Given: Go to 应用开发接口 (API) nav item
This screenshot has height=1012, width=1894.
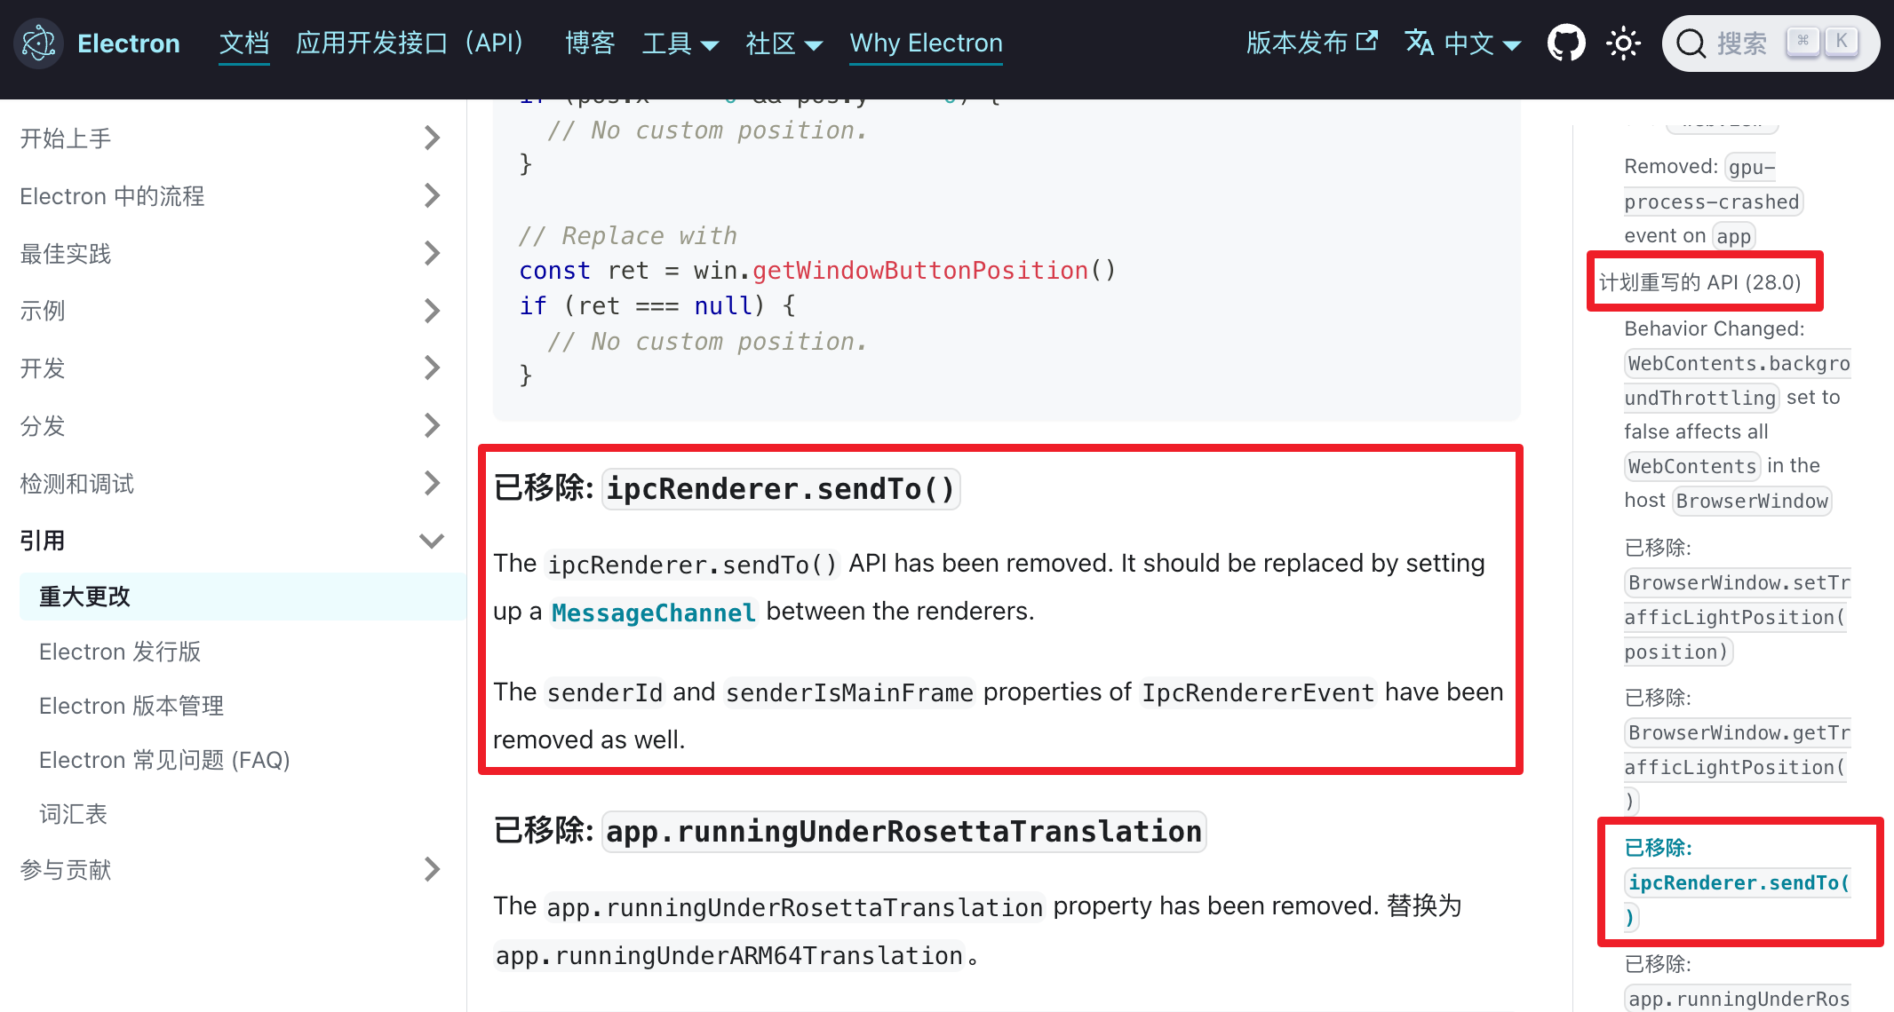Looking at the screenshot, I should click(x=410, y=43).
